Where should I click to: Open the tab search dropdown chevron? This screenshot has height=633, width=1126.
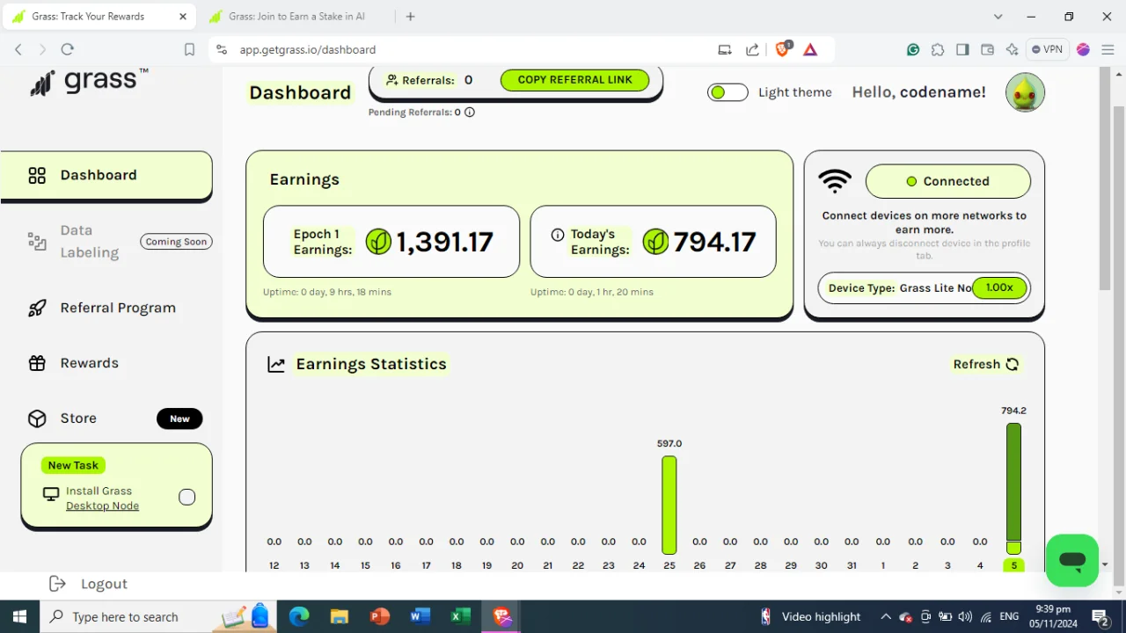pyautogui.click(x=998, y=17)
